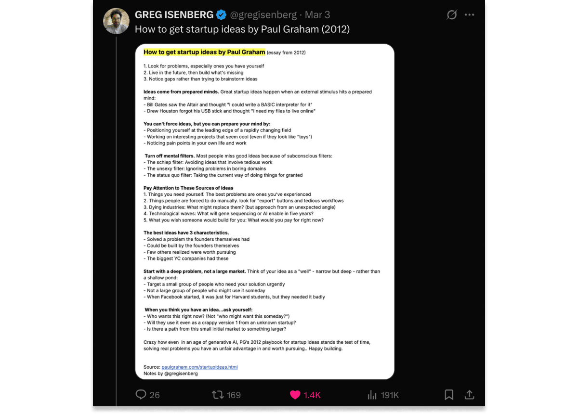Open the tweet text about startup ideas

coord(242,29)
